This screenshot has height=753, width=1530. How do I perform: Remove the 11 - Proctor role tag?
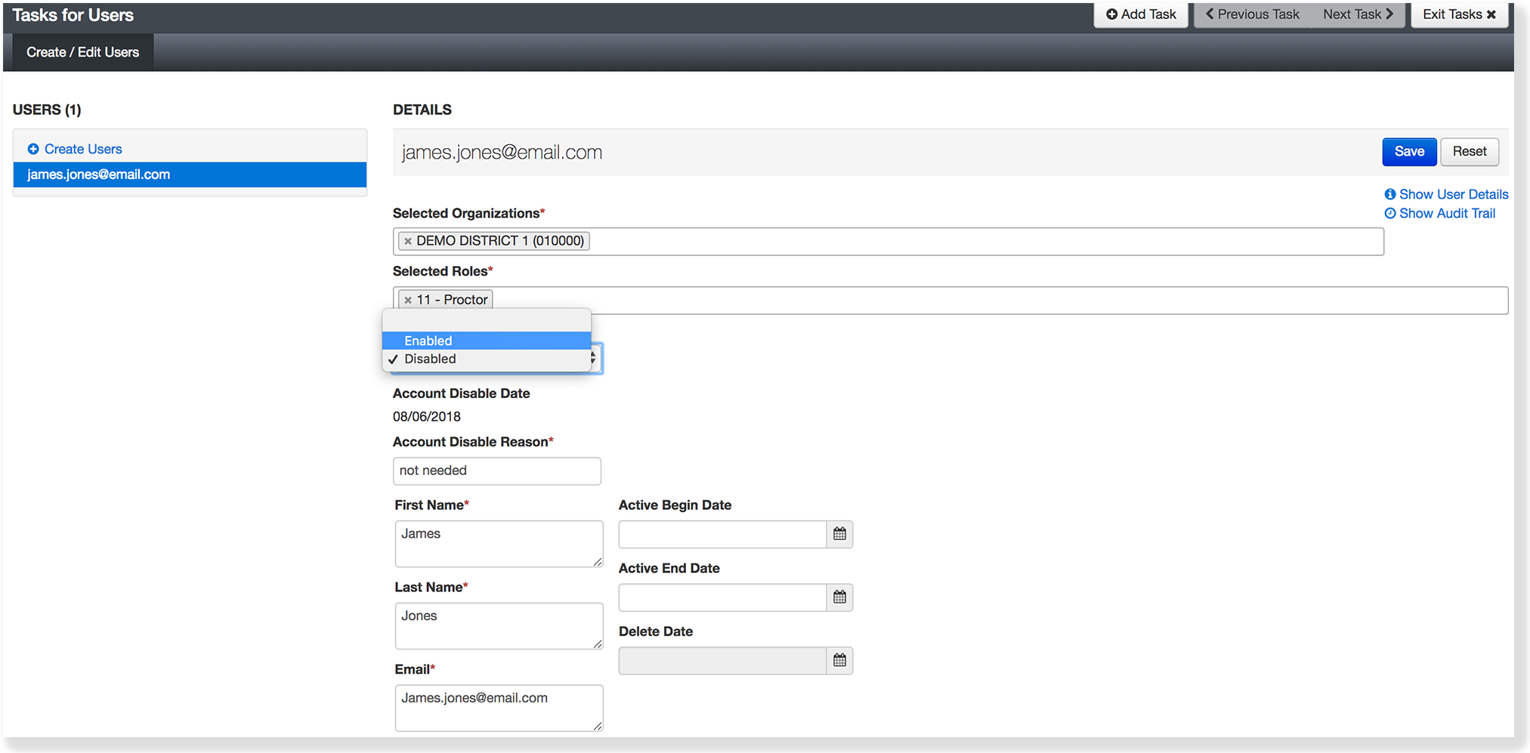point(408,300)
